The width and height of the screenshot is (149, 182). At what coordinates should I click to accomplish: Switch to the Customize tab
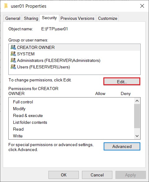(x=107, y=18)
